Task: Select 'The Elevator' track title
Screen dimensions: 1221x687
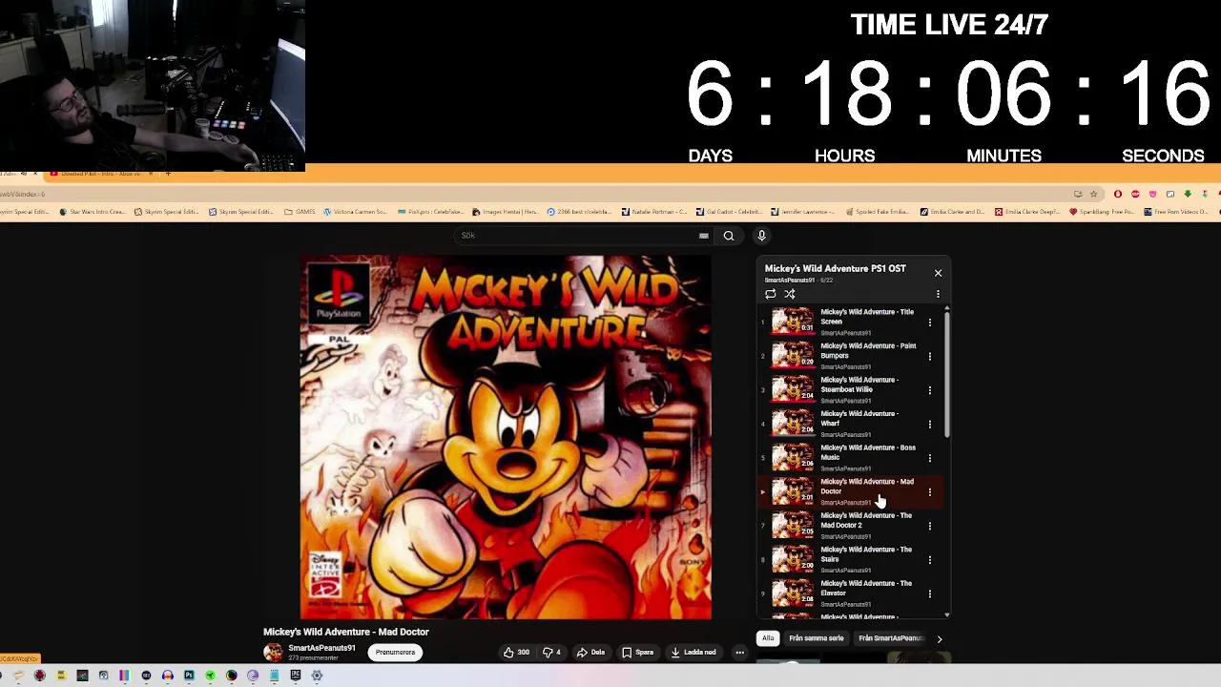Action: [x=866, y=588]
